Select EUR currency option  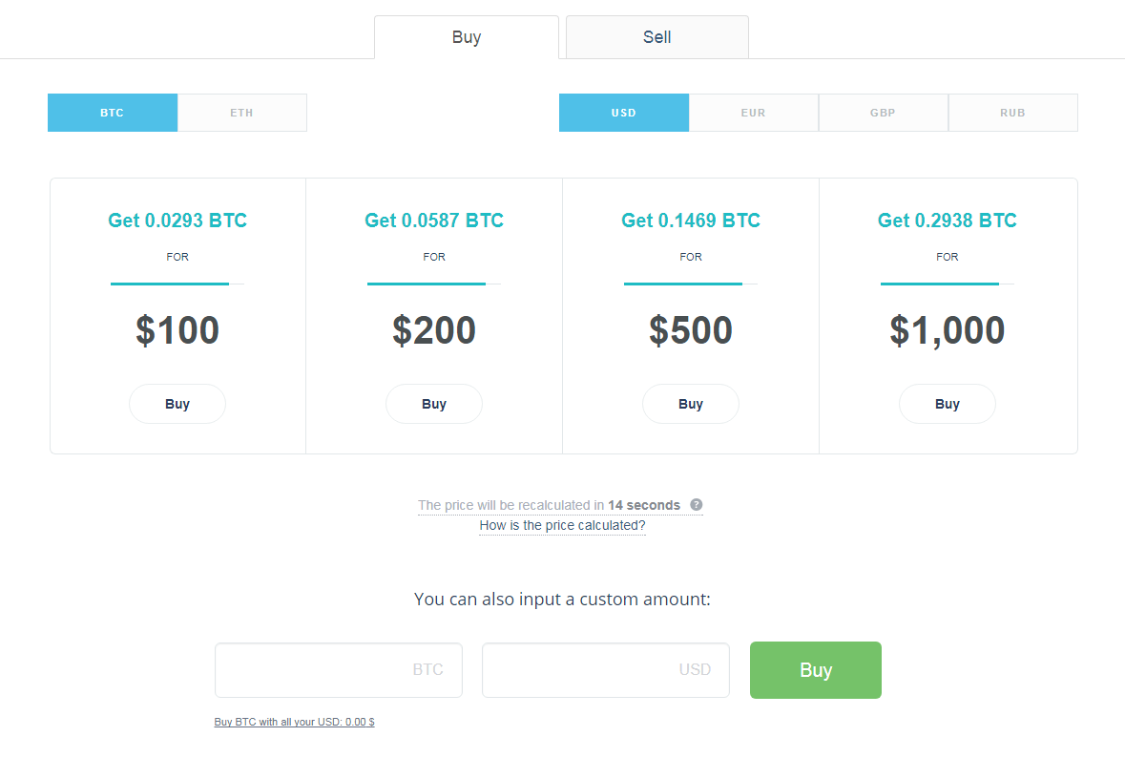tap(754, 113)
